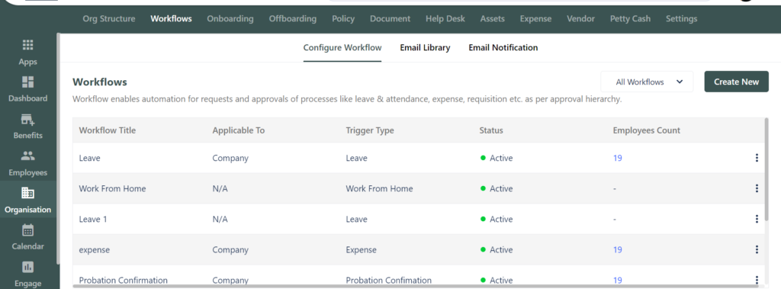Screen dimensions: 781x289
Task: Expand the All Workflows filter dropdown
Action: [647, 82]
